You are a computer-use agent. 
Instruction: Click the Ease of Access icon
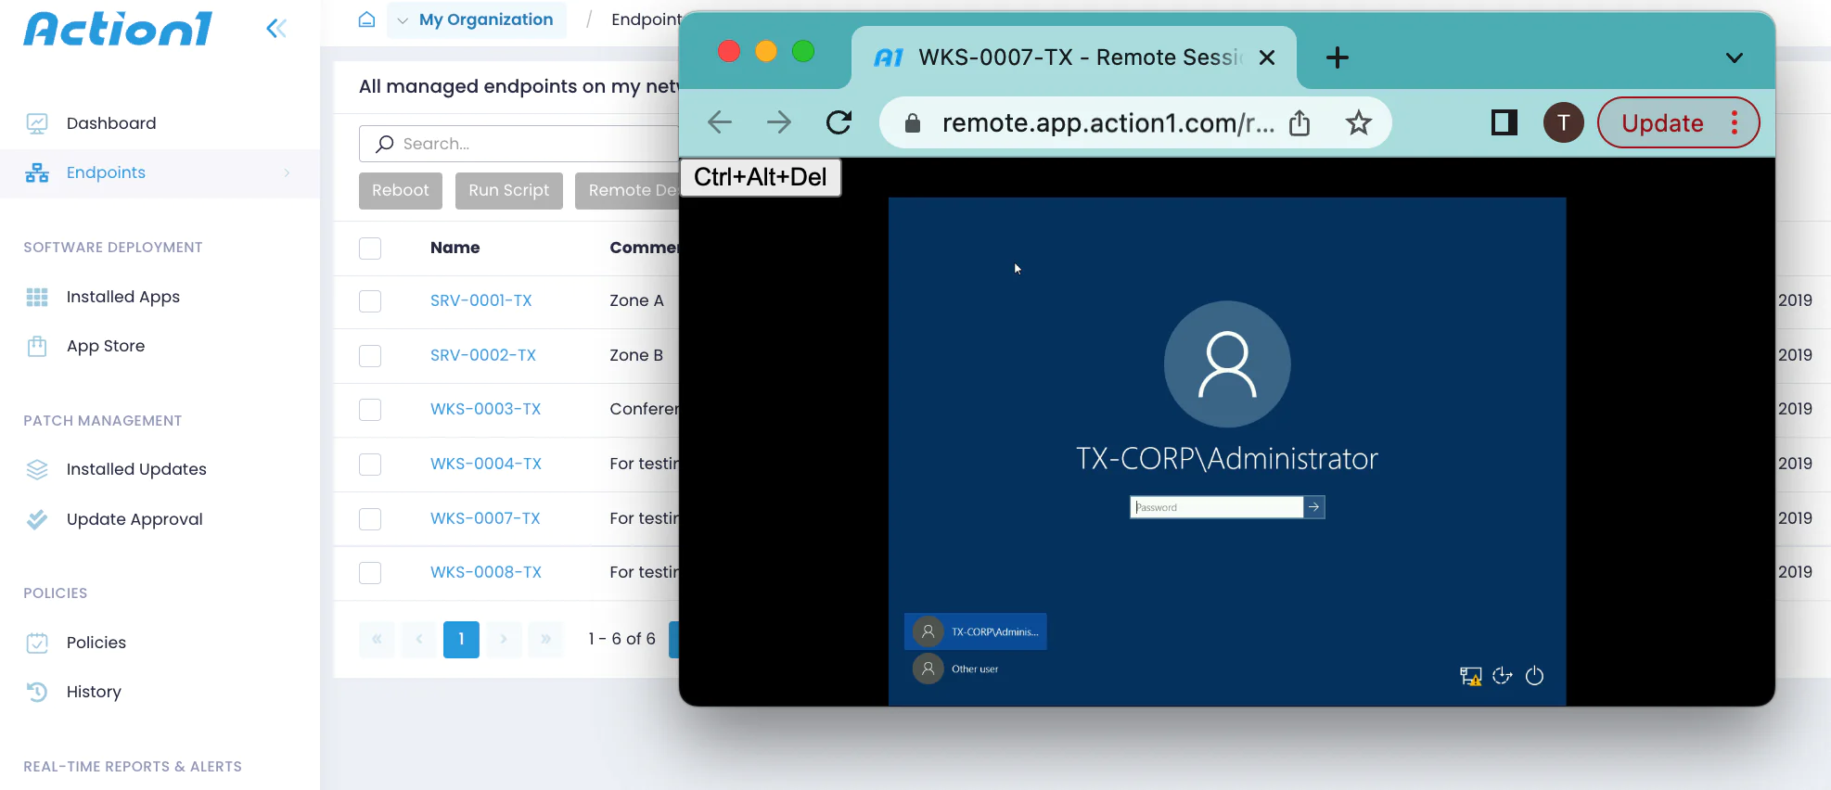point(1503,676)
